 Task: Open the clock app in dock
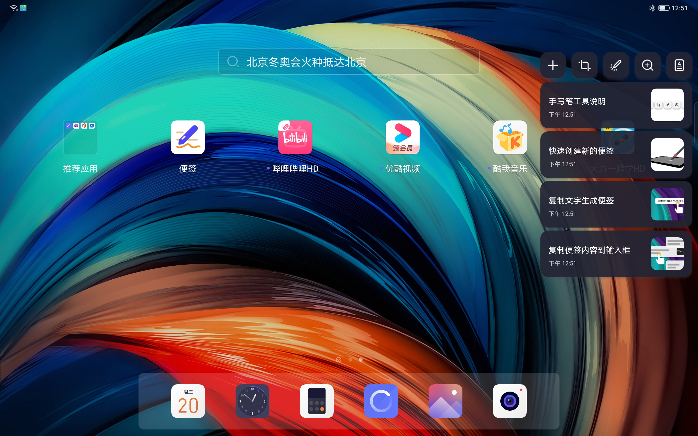point(252,401)
